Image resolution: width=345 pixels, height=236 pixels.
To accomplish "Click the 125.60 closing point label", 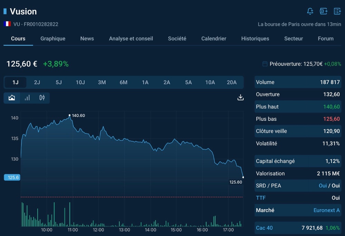I will (236, 182).
